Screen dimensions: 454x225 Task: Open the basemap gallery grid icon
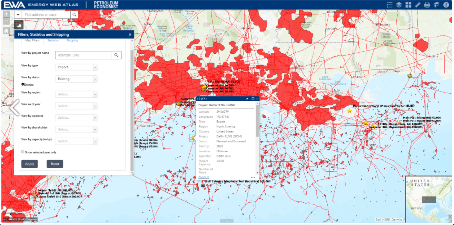408,5
